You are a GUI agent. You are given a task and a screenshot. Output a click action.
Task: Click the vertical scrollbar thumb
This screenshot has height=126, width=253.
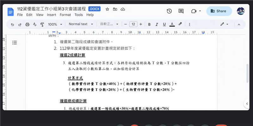[x=248, y=73]
